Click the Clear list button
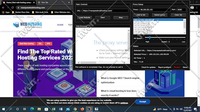This screenshot has width=200, height=112. 178,15
